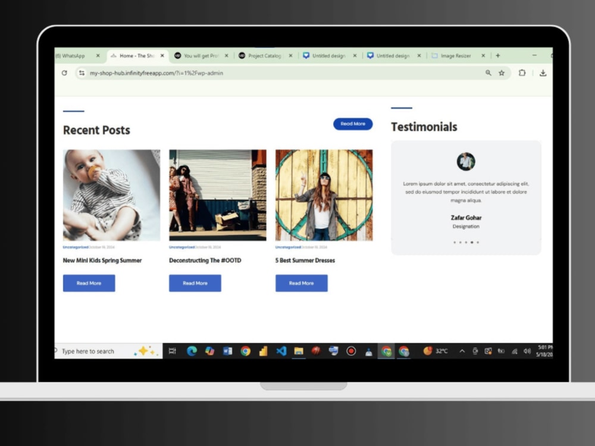Viewport: 595px width, 446px height.
Task: Bookmark this page with the star icon
Action: 502,73
